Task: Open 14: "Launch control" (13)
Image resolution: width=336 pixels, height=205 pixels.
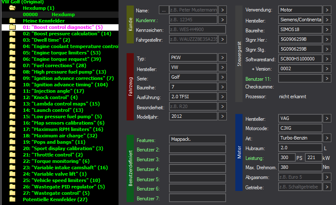Action: [x=53, y=110]
